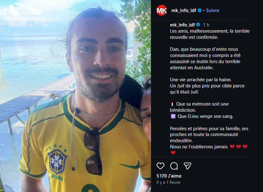Share post using paper plane icon
Screen dimensions: 263x192
click(x=187, y=166)
